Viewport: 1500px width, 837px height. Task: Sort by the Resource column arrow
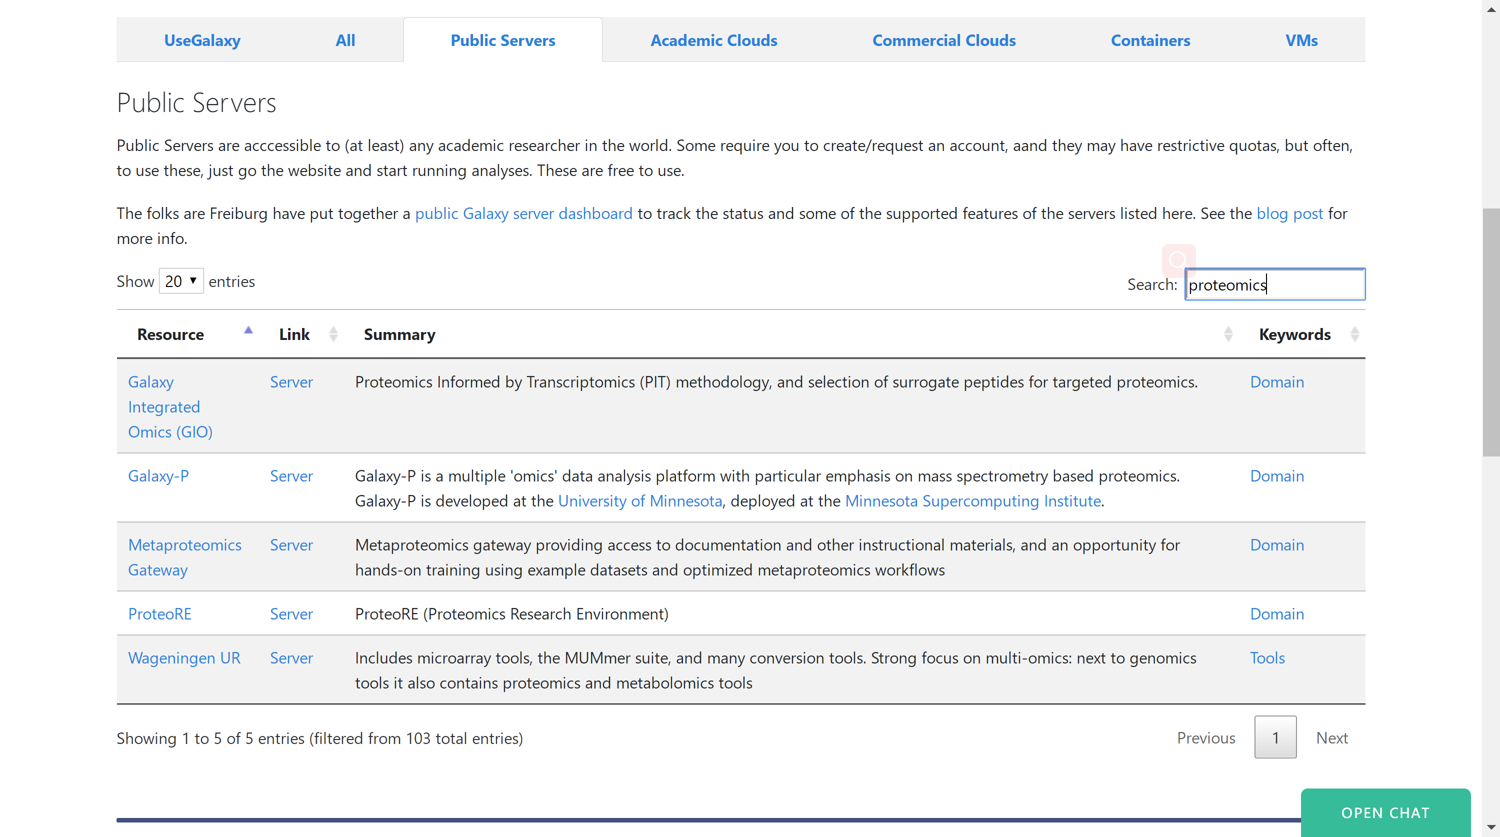248,331
